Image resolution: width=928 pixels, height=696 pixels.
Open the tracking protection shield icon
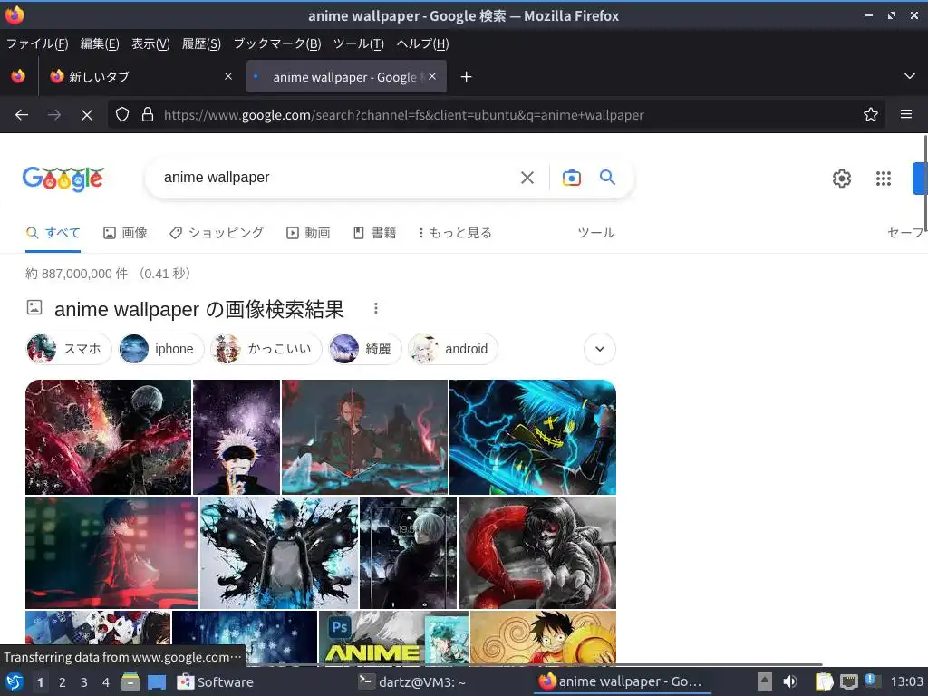pyautogui.click(x=122, y=114)
